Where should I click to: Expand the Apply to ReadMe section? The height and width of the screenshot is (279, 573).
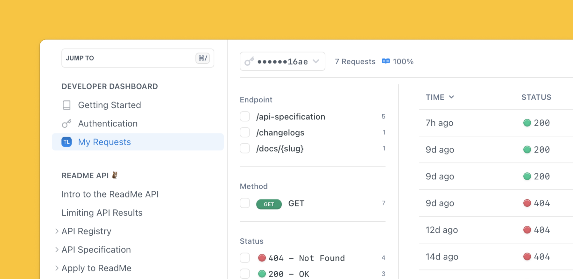(x=57, y=268)
